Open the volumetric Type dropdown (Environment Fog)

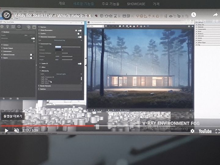click(68, 40)
